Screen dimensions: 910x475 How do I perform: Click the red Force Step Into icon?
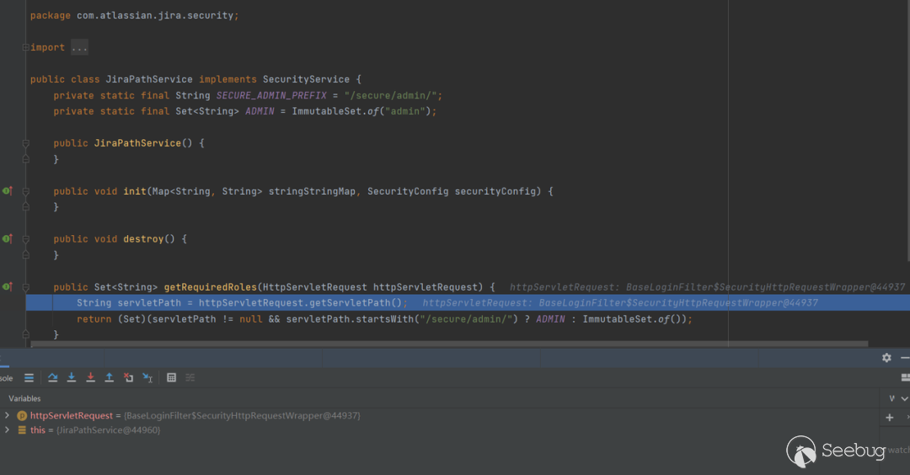[x=90, y=377]
